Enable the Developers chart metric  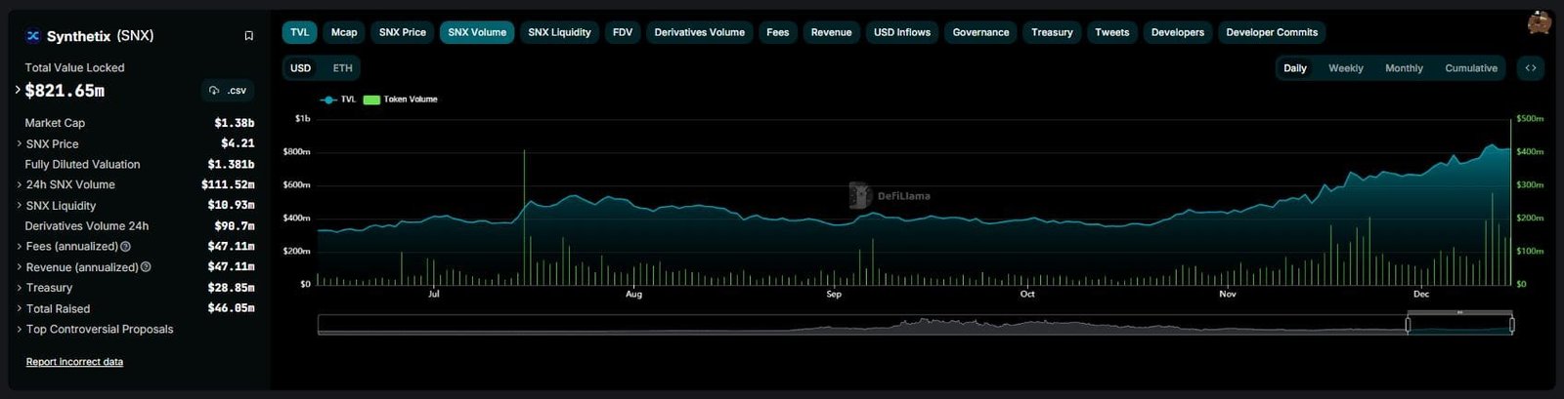[1178, 32]
